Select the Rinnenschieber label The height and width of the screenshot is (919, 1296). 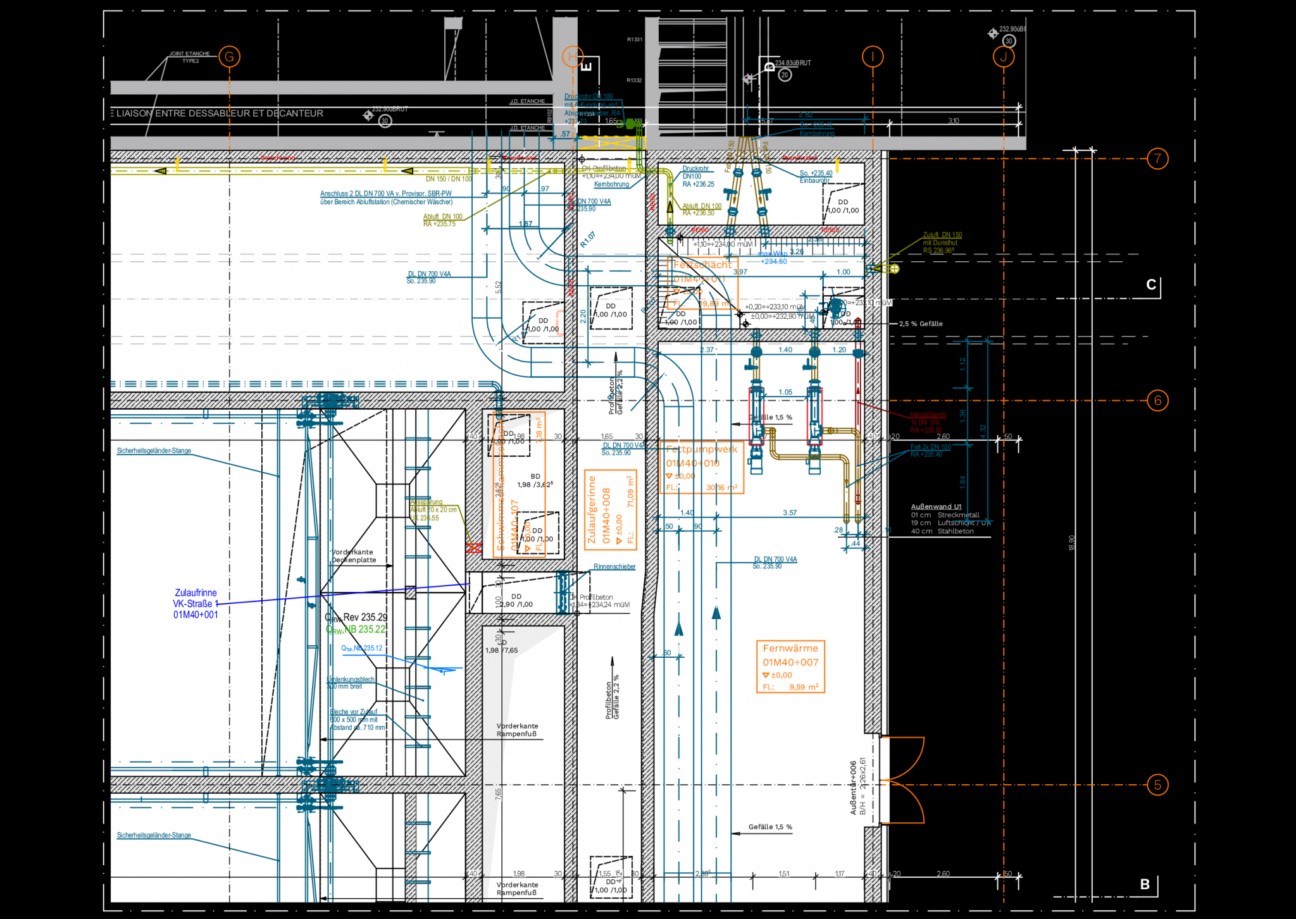(614, 567)
